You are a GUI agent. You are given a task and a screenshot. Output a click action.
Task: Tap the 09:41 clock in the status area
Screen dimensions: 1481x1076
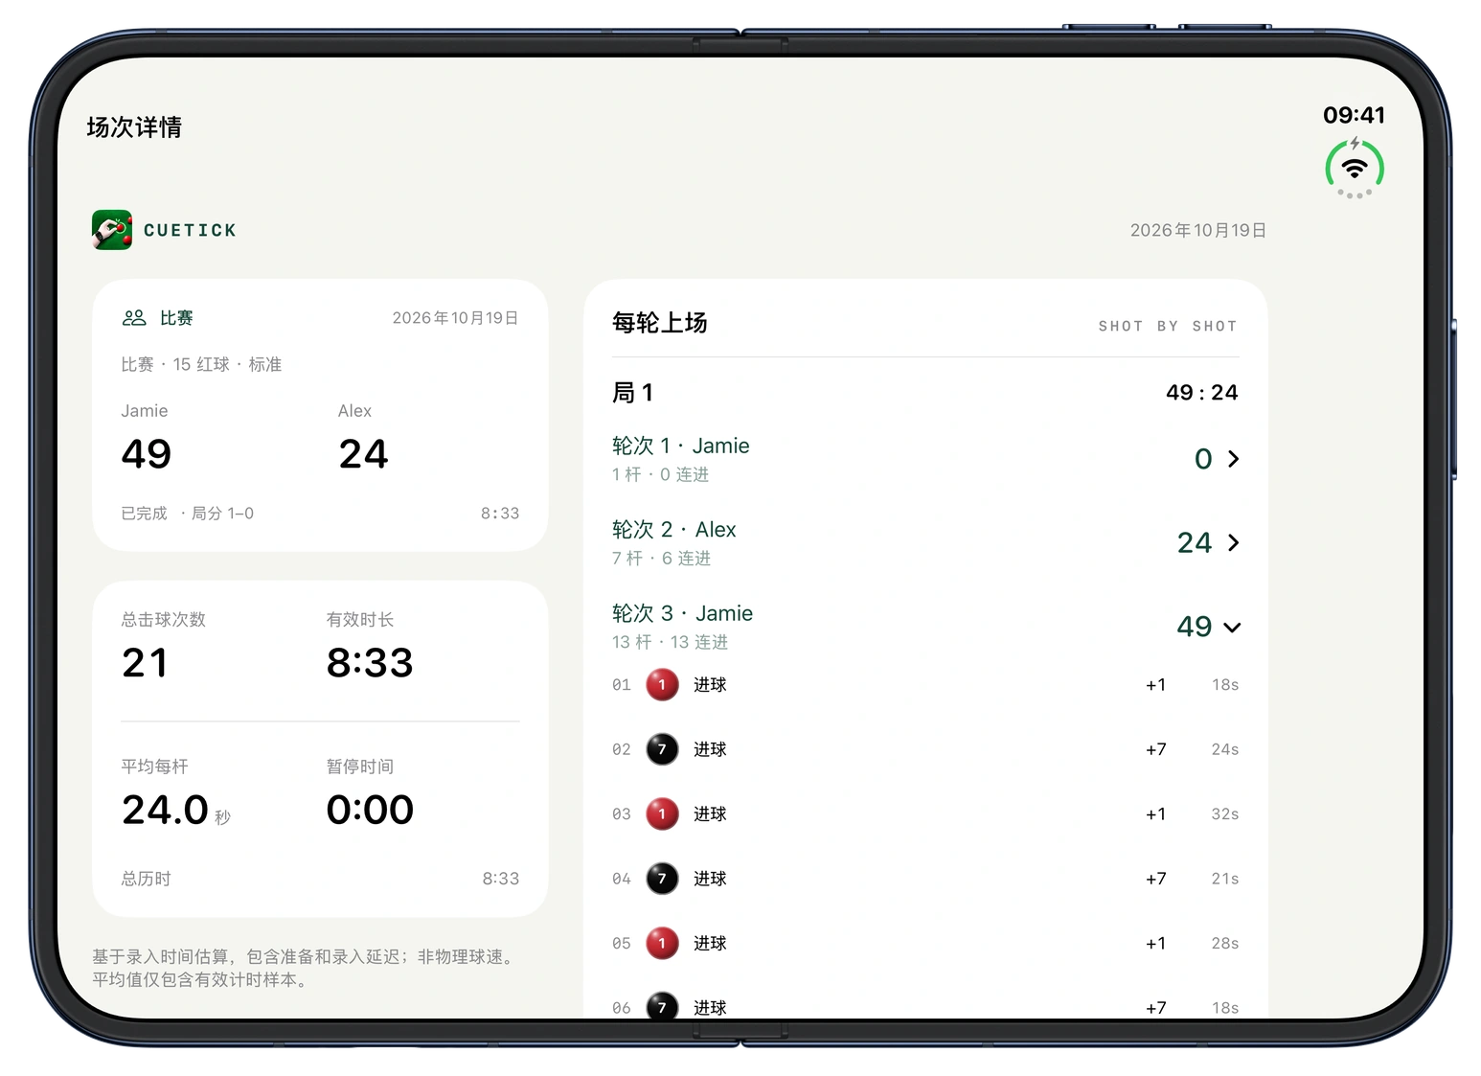(1354, 115)
